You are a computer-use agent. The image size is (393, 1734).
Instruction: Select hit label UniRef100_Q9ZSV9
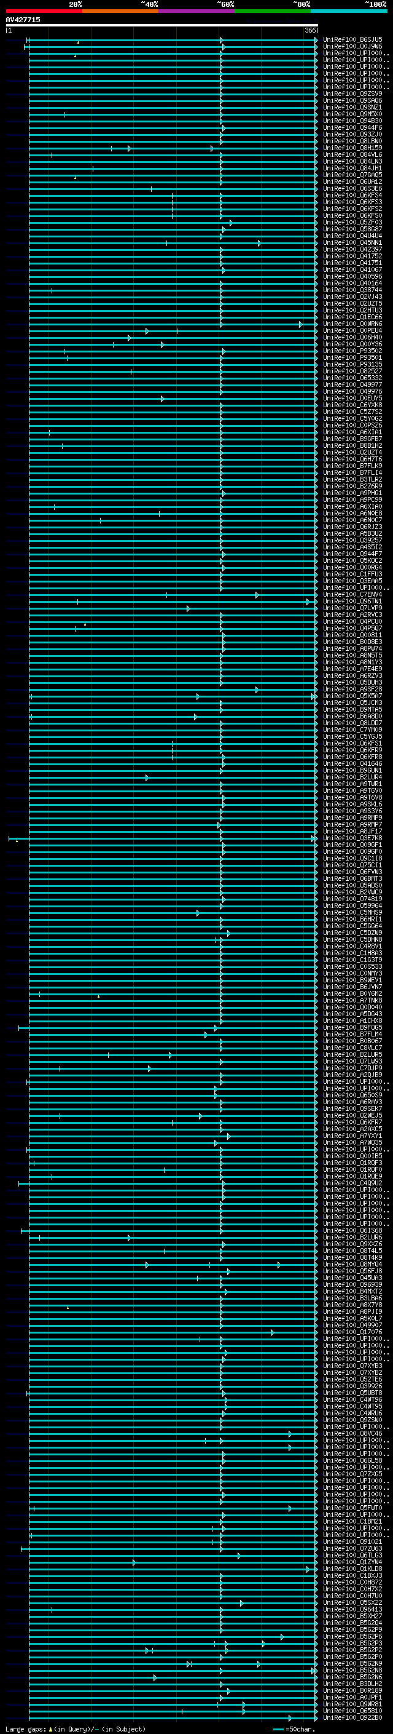tap(352, 93)
